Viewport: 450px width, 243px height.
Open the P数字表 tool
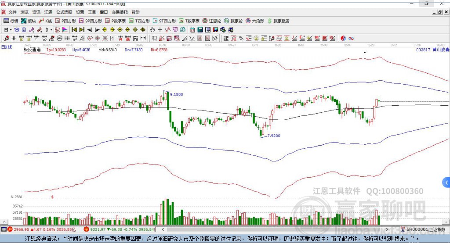[x=116, y=21]
